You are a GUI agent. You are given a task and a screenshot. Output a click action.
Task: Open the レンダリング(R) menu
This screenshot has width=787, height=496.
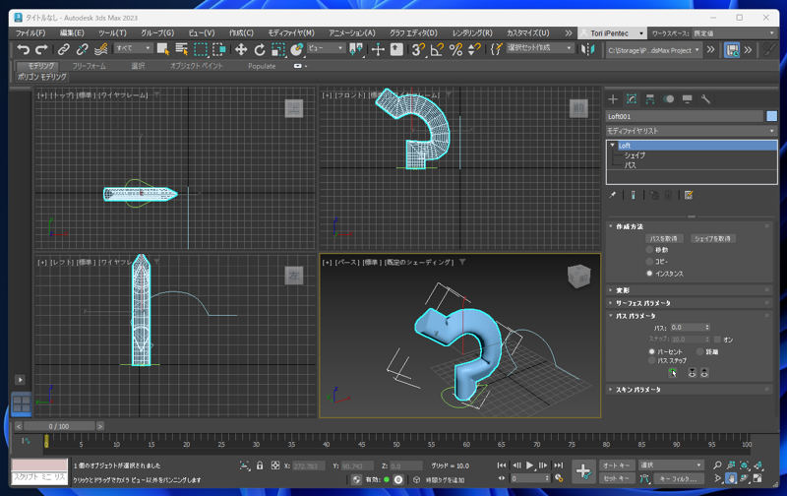coord(472,33)
